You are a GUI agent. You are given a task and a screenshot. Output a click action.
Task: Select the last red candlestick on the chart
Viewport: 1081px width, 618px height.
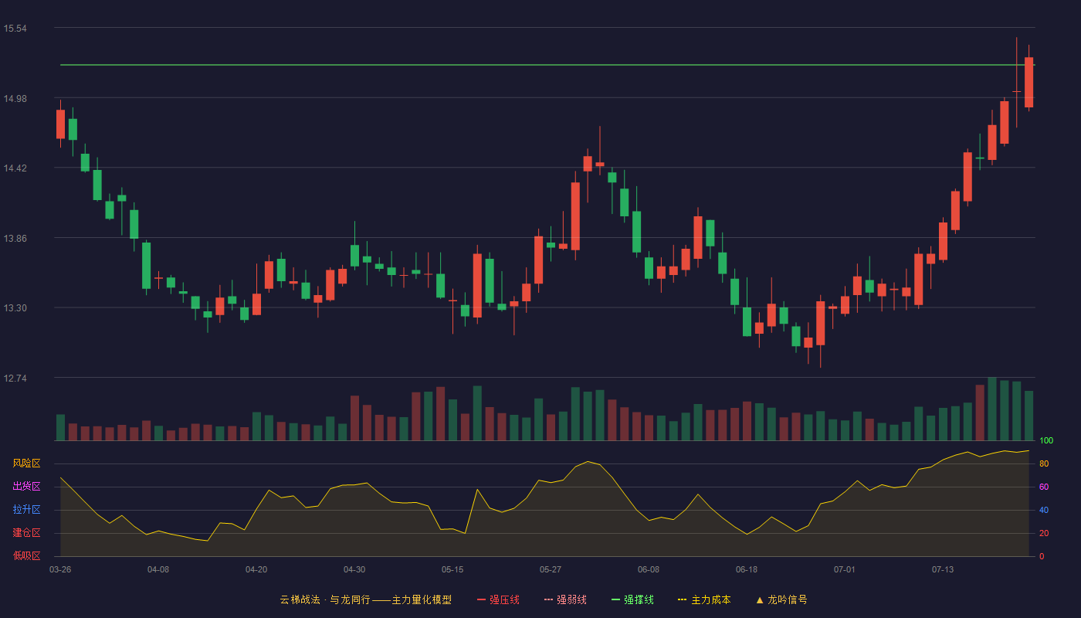click(1028, 82)
